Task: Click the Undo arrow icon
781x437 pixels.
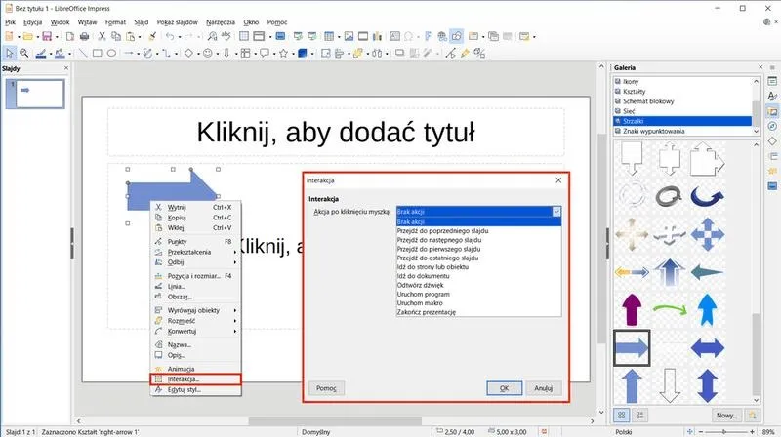Action: 170,36
